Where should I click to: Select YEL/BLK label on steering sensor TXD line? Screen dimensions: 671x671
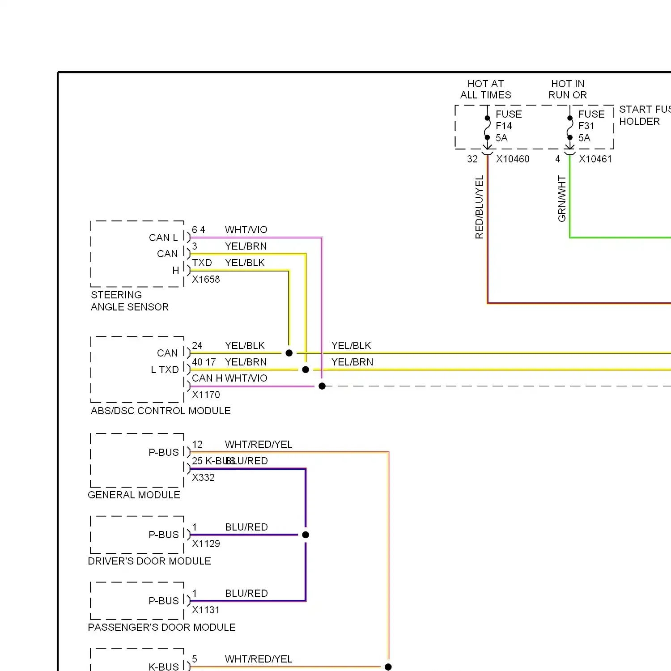tap(245, 263)
